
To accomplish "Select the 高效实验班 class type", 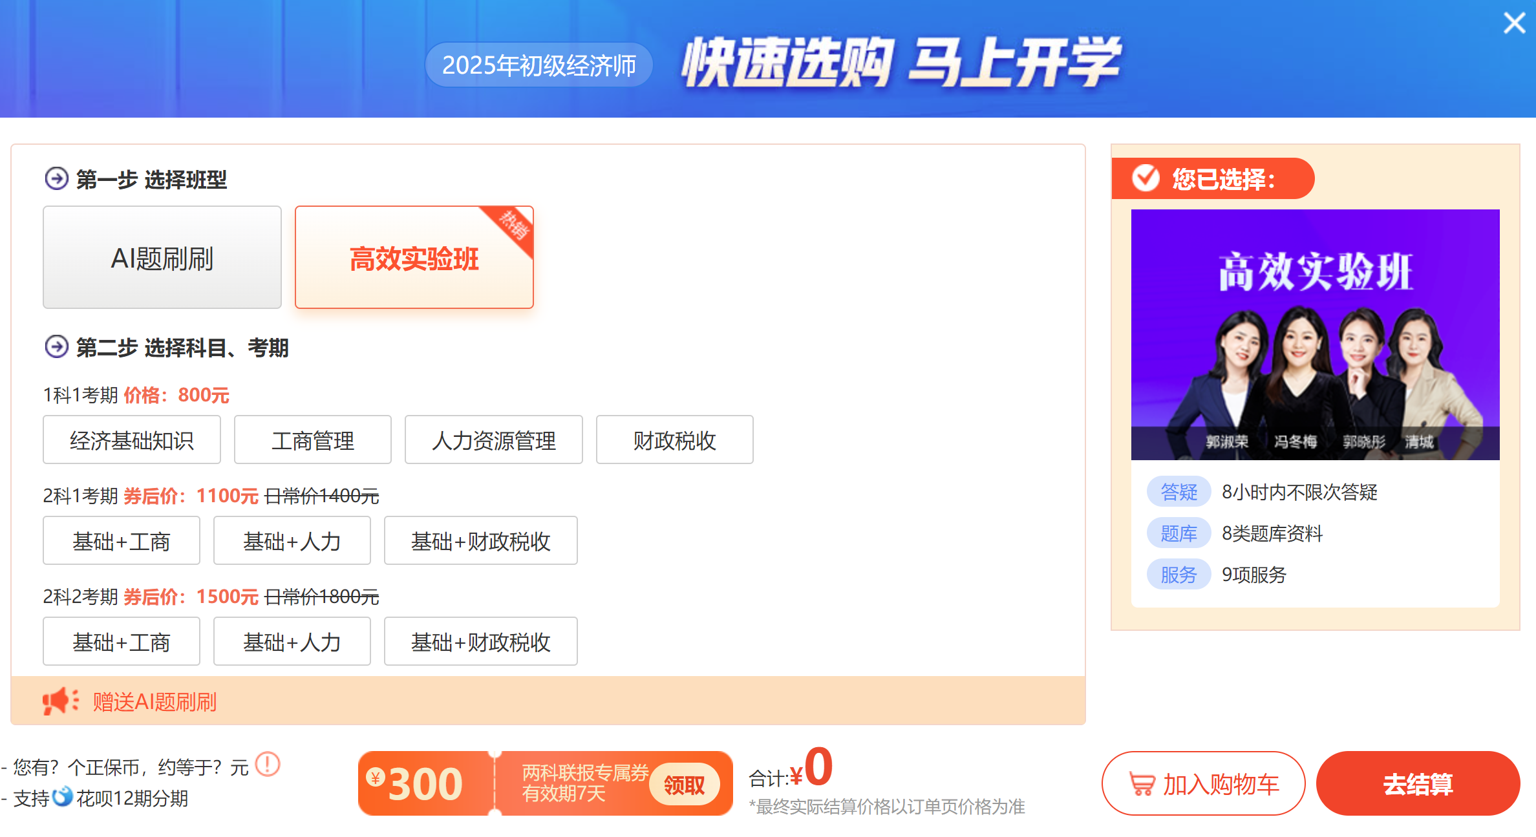I will (414, 257).
